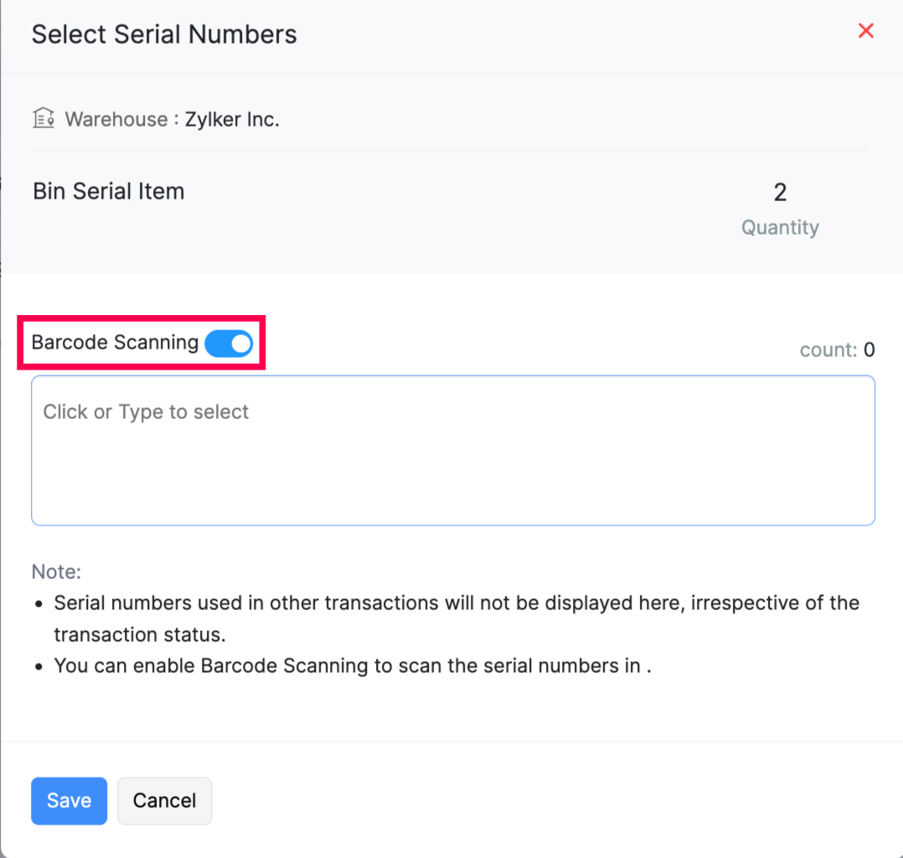The height and width of the screenshot is (858, 903).
Task: Select the Select Serial Numbers title bar
Action: (163, 34)
